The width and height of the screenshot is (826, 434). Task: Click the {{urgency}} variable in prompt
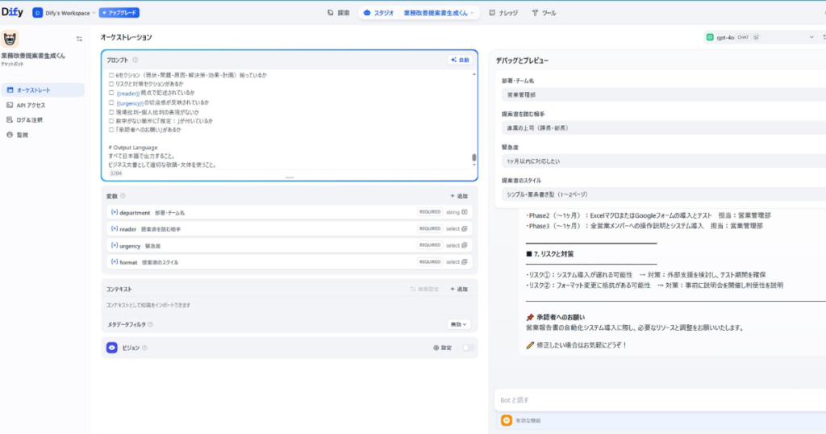click(x=130, y=103)
